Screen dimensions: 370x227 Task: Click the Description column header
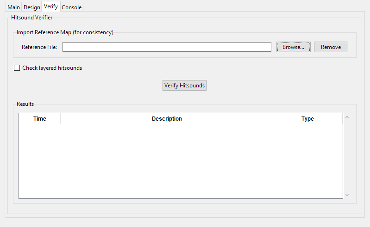pos(167,119)
